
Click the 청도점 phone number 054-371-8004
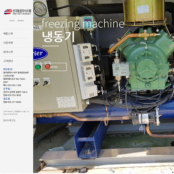[12, 102]
